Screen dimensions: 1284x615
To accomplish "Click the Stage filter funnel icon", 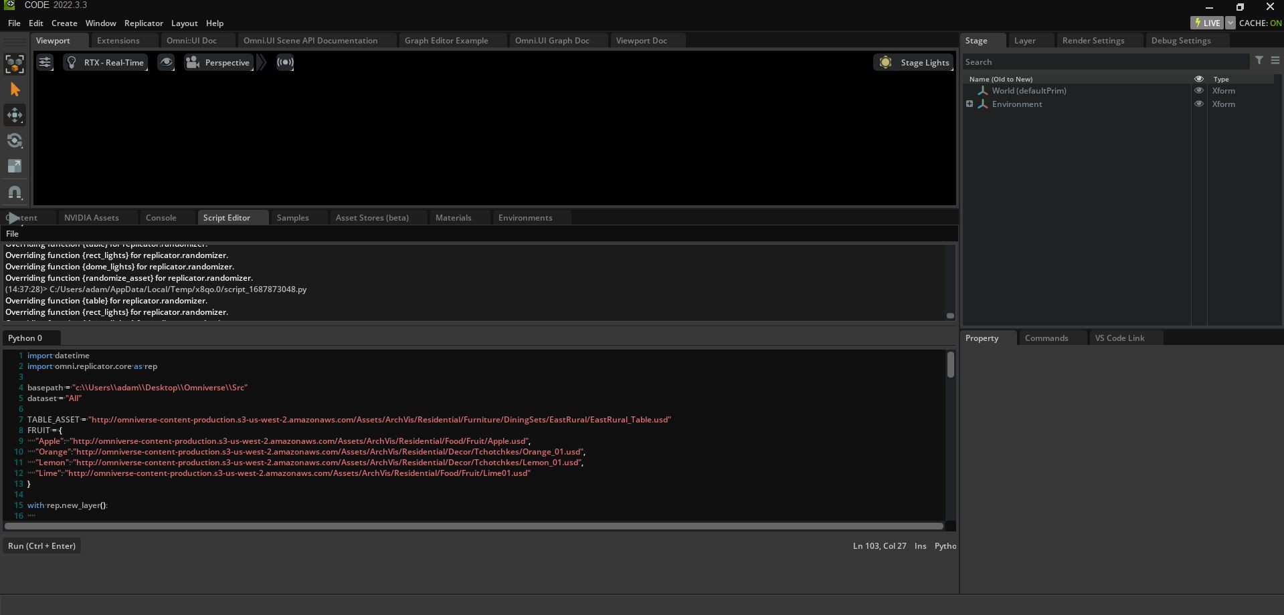I will point(1259,61).
